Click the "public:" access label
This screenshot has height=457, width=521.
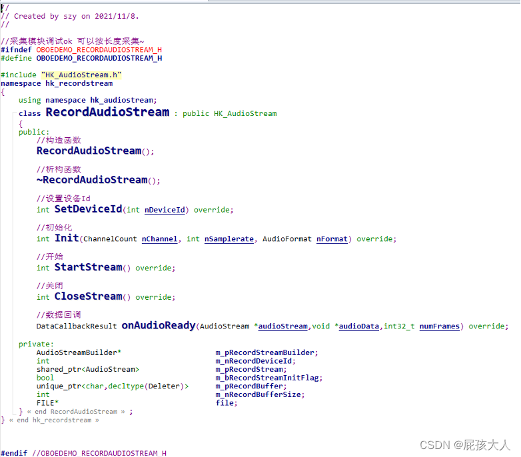point(34,132)
